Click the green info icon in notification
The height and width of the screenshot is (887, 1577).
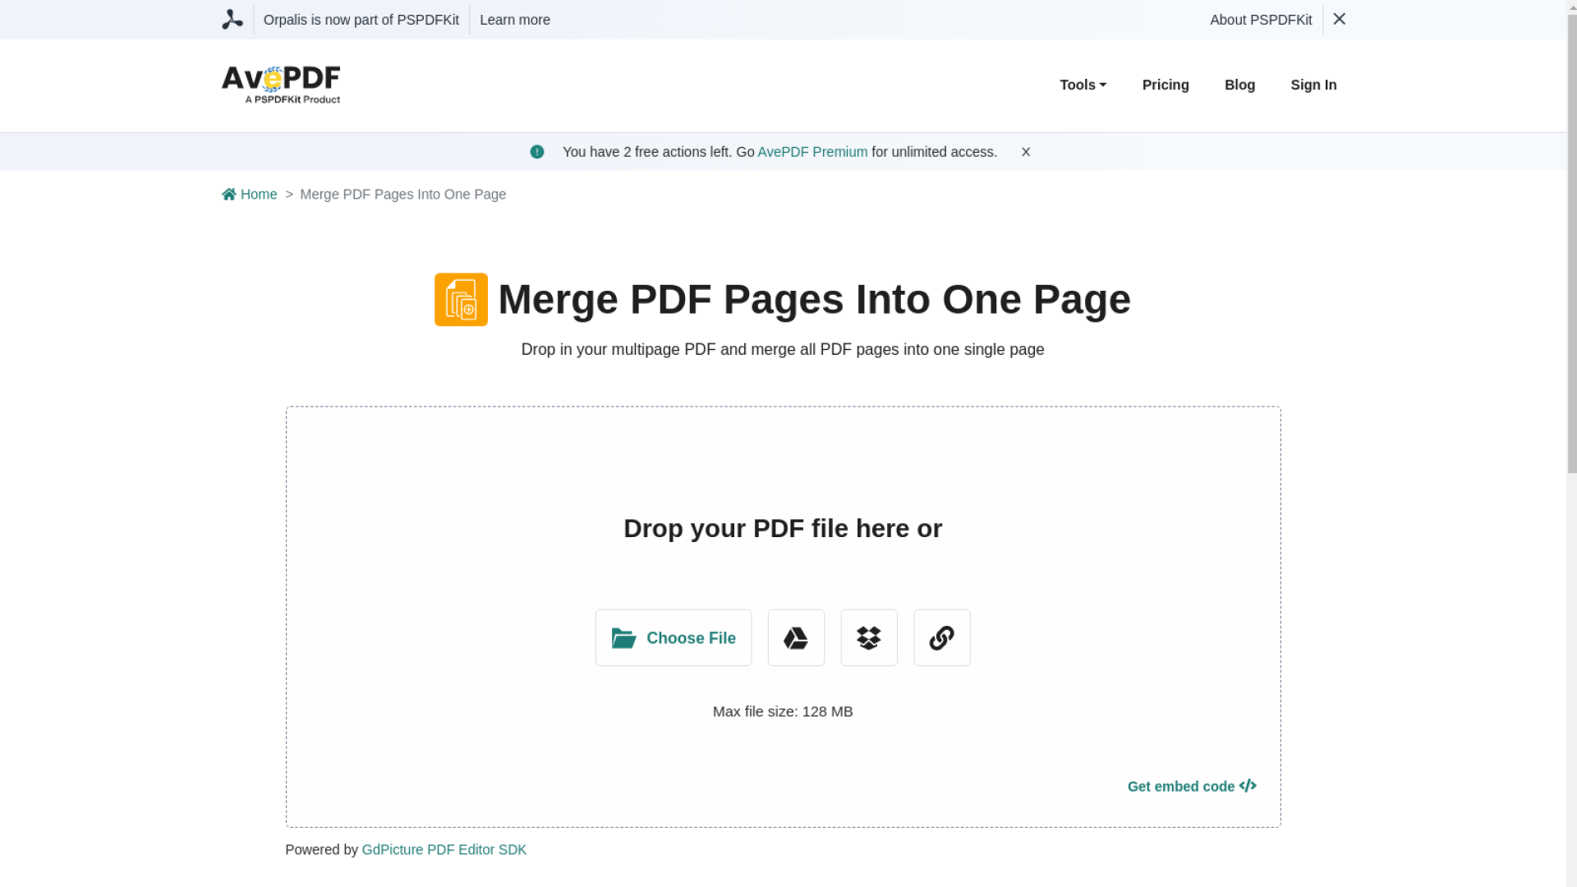(x=537, y=152)
